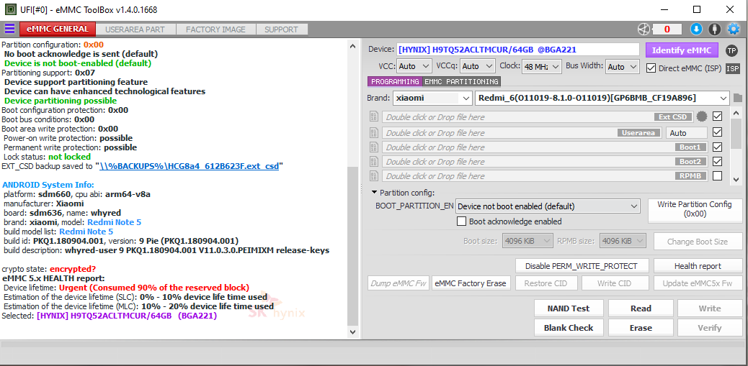Viewport: 748px width, 366px height.
Task: Uncheck the Boot2 checkbox
Action: tap(717, 161)
